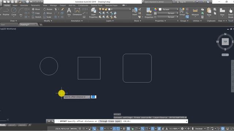
Task: Toggle snap mode in status bar
Action: tap(84, 128)
